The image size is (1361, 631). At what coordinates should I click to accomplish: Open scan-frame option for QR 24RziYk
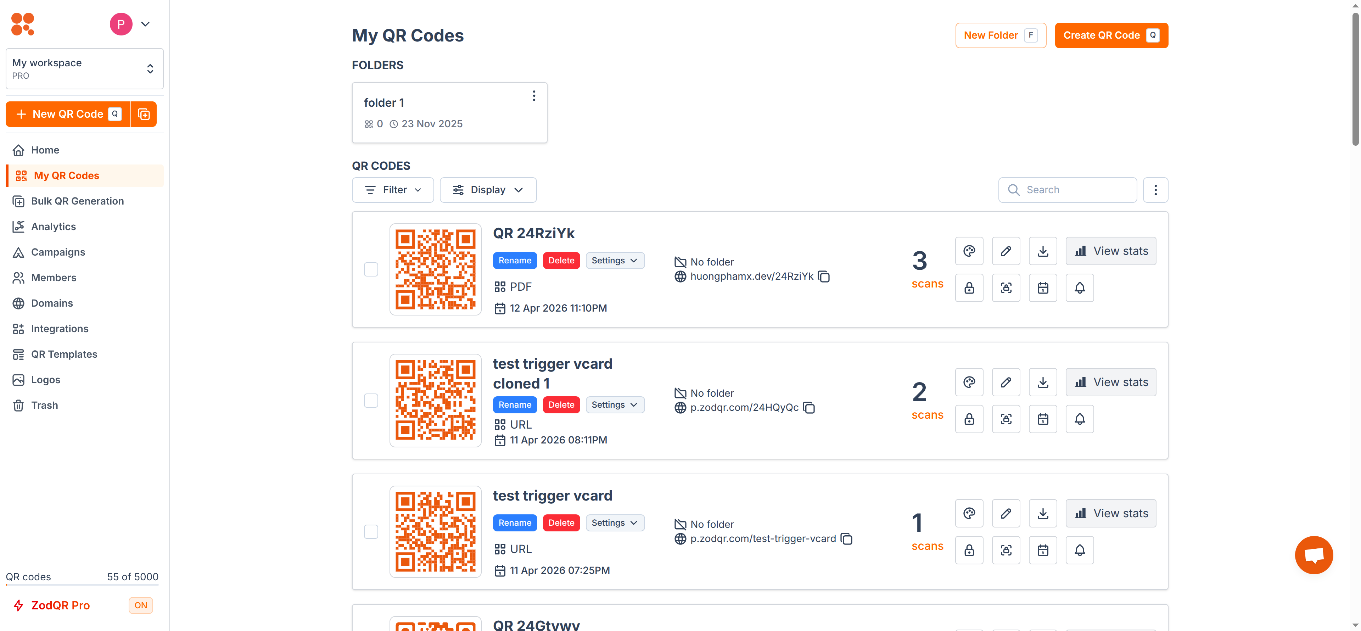(x=1006, y=288)
